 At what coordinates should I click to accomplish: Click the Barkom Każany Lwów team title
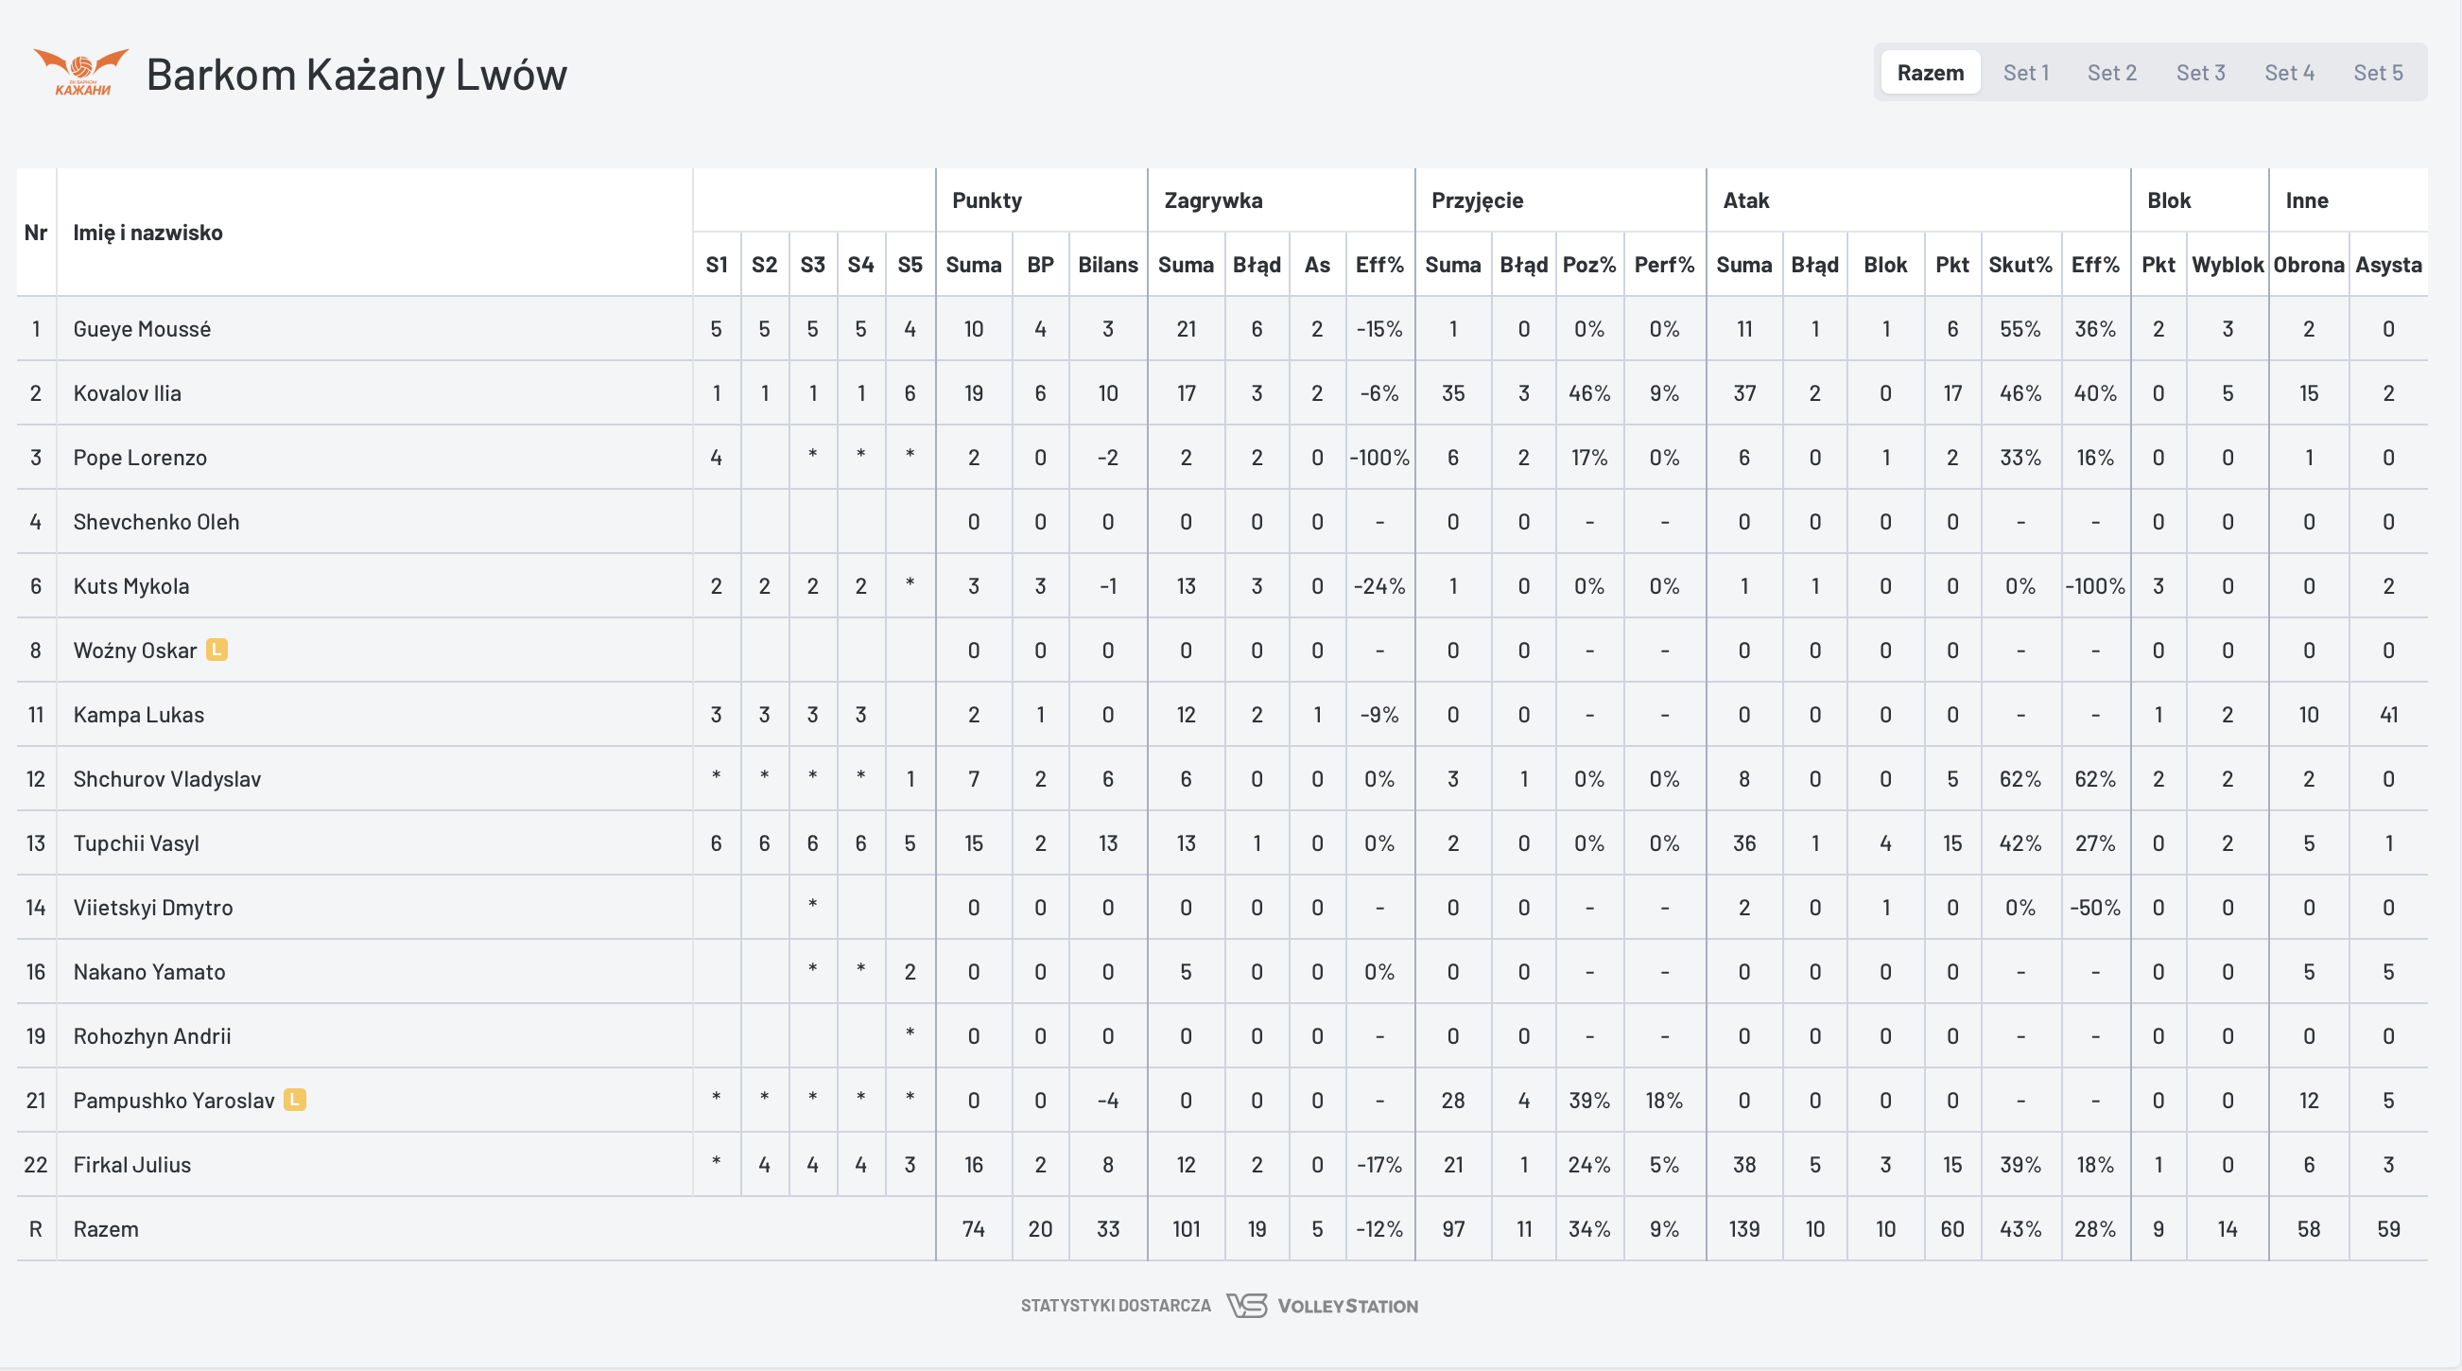point(356,75)
